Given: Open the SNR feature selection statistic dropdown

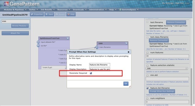Looking at the screenshot, I should 167,68.
